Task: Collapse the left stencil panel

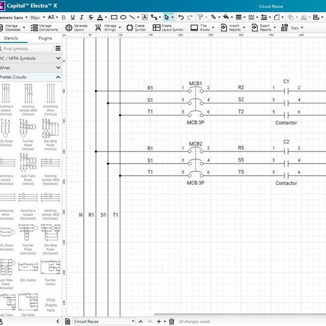Action: point(58,321)
